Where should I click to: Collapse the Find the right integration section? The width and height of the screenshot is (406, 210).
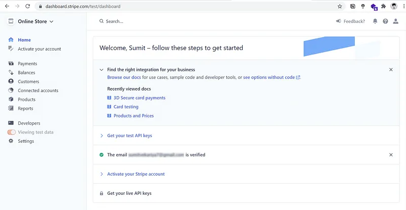(x=101, y=70)
